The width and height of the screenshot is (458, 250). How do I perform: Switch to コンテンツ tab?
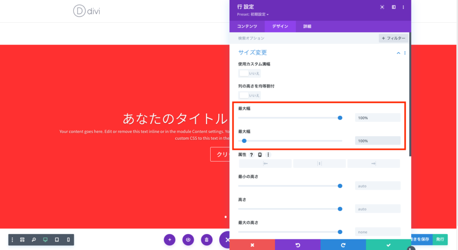(247, 26)
